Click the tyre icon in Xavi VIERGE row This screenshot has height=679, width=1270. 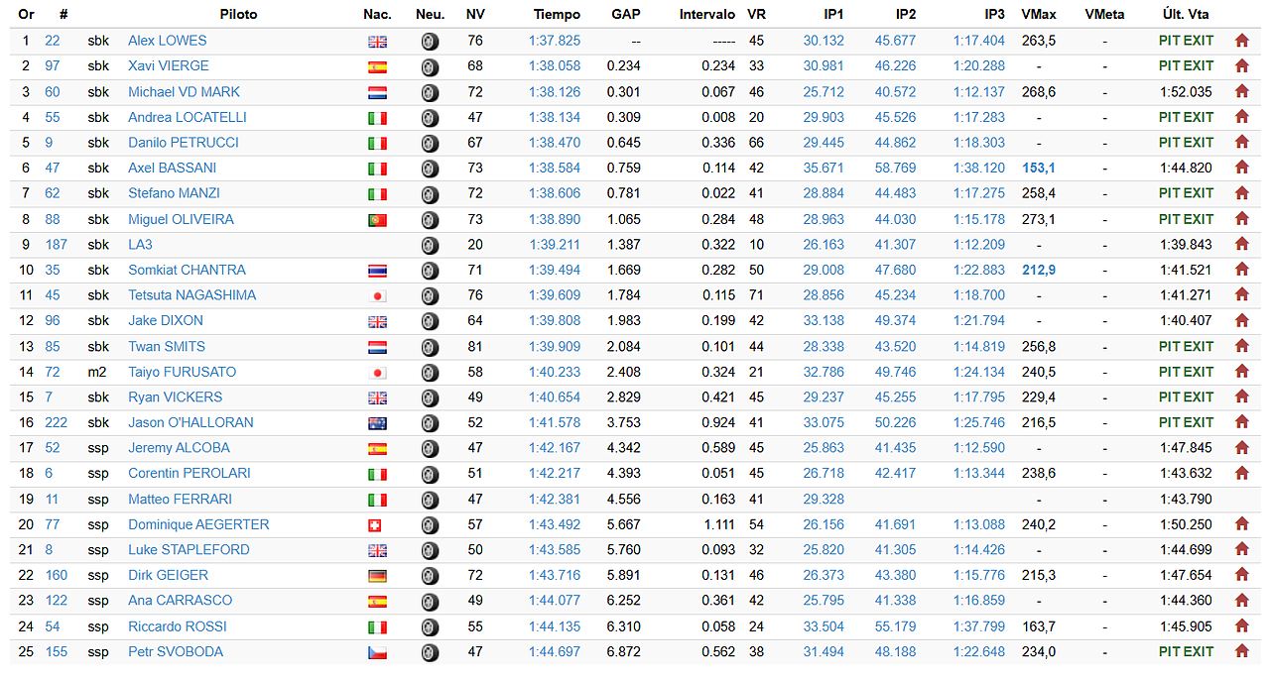[x=430, y=66]
